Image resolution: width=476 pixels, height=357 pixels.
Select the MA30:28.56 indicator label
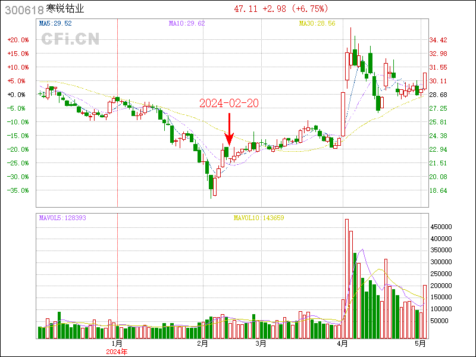point(317,23)
